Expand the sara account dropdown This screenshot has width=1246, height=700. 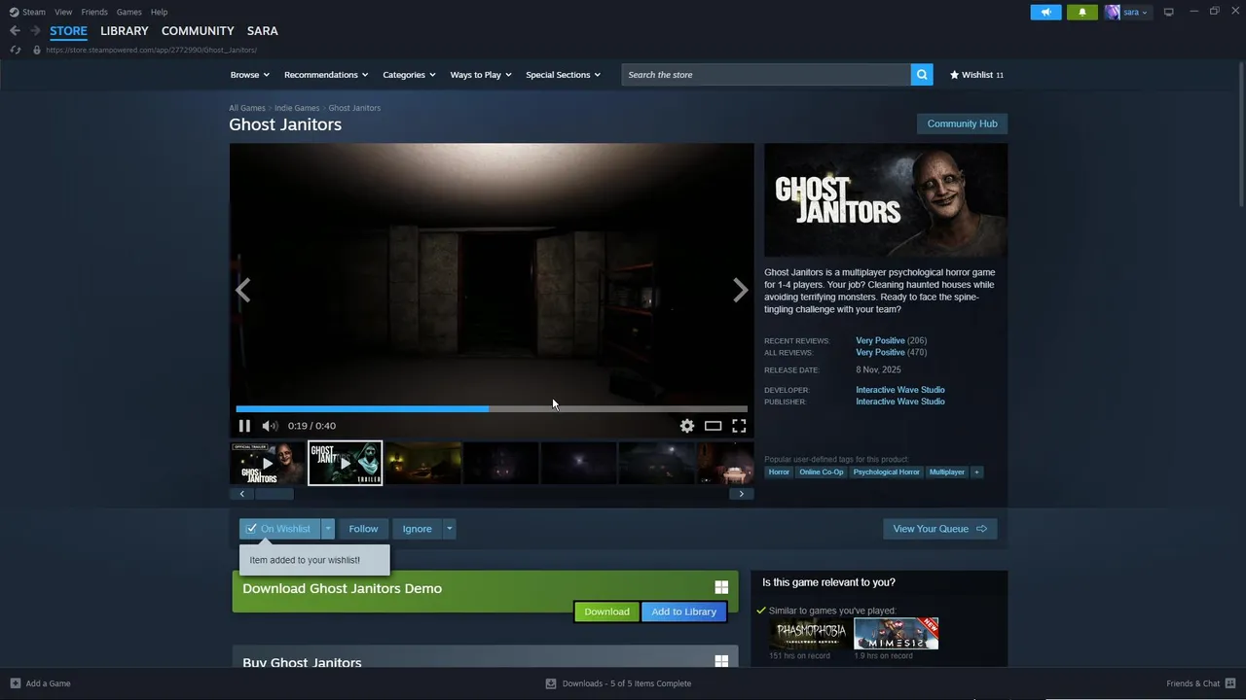click(x=1135, y=12)
